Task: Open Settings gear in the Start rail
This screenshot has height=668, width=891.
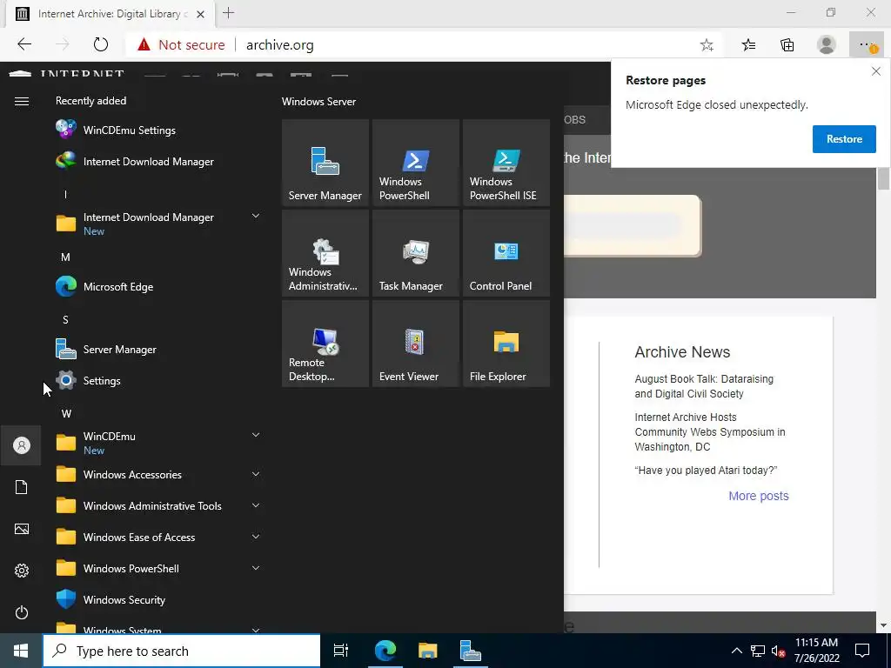Action: coord(22,571)
